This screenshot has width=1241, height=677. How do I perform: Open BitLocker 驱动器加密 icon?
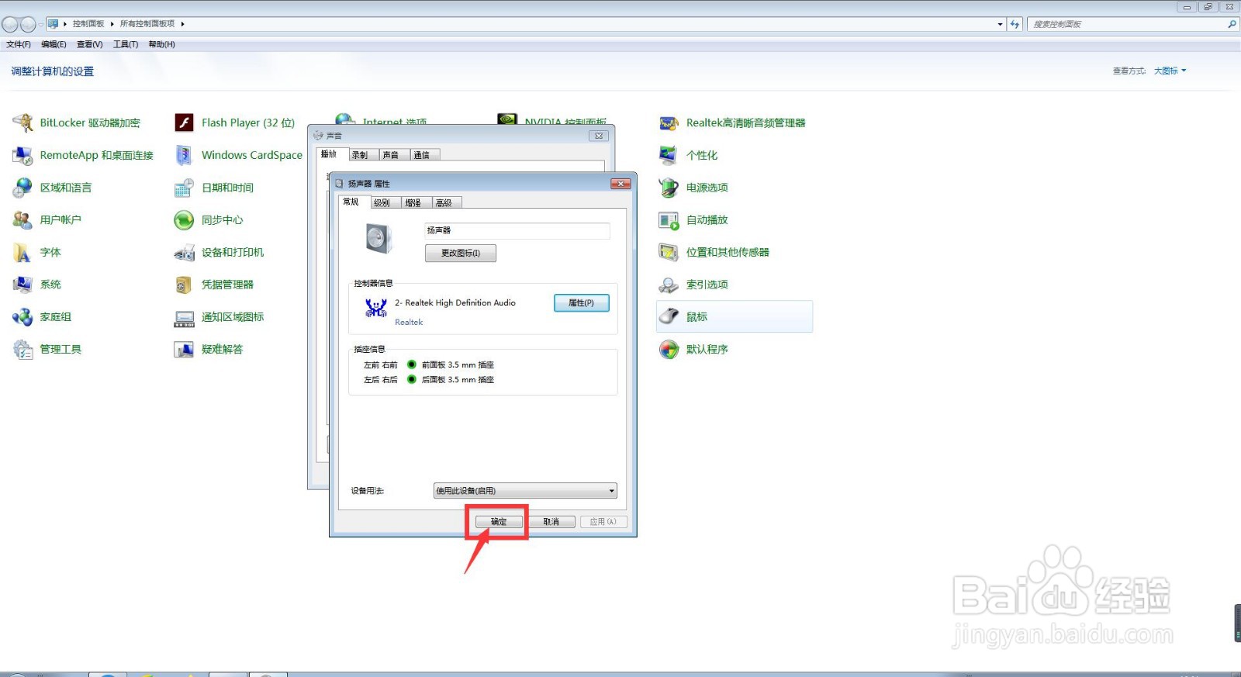click(x=23, y=123)
